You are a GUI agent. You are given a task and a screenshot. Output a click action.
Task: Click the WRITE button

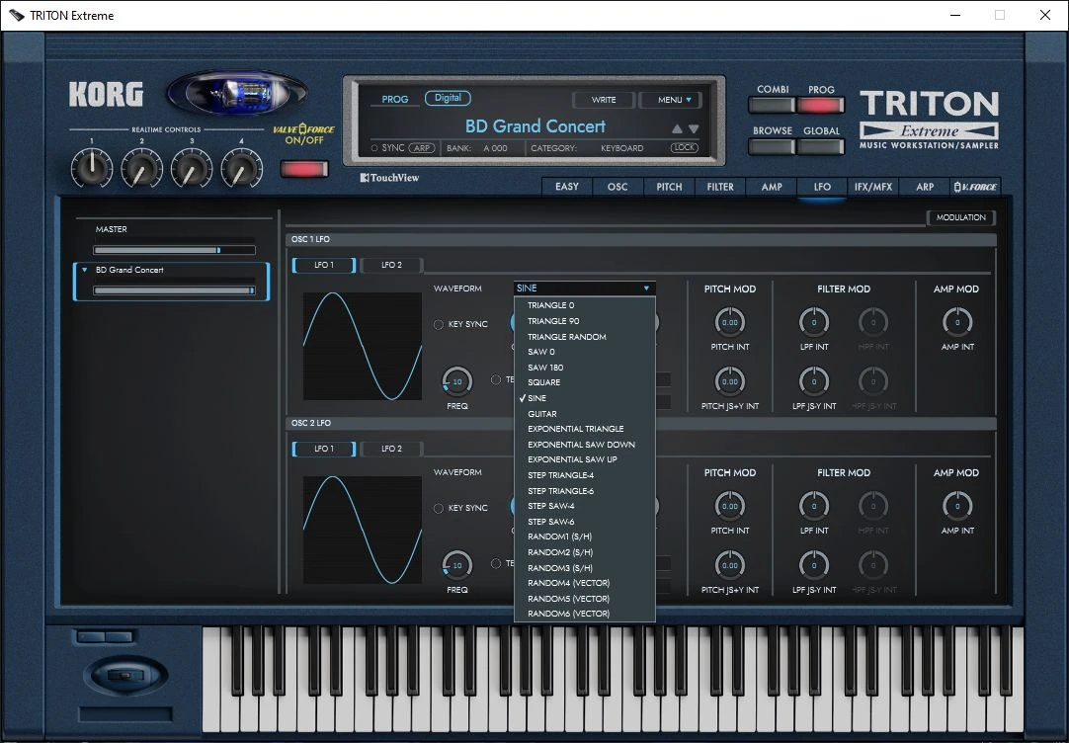pyautogui.click(x=604, y=100)
